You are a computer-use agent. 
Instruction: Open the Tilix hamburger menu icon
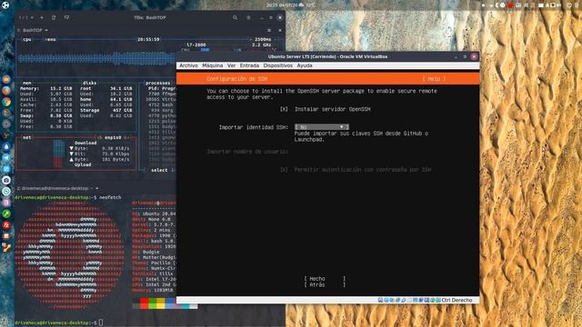[248, 17]
